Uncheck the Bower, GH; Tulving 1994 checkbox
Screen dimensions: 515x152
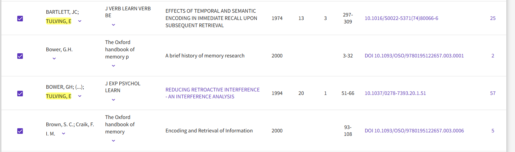20,94
